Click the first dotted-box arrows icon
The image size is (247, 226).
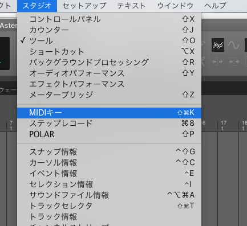click(x=218, y=62)
